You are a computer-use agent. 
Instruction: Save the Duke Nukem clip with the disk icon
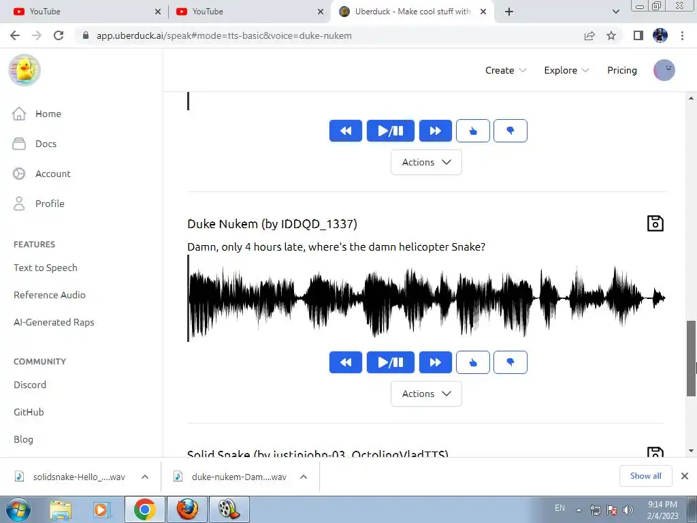point(655,223)
